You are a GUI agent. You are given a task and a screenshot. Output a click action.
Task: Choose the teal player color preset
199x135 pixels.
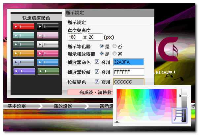(23, 35)
